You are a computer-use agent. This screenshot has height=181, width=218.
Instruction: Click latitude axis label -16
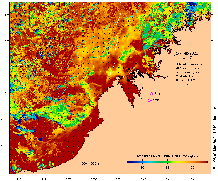click(x=3, y=67)
